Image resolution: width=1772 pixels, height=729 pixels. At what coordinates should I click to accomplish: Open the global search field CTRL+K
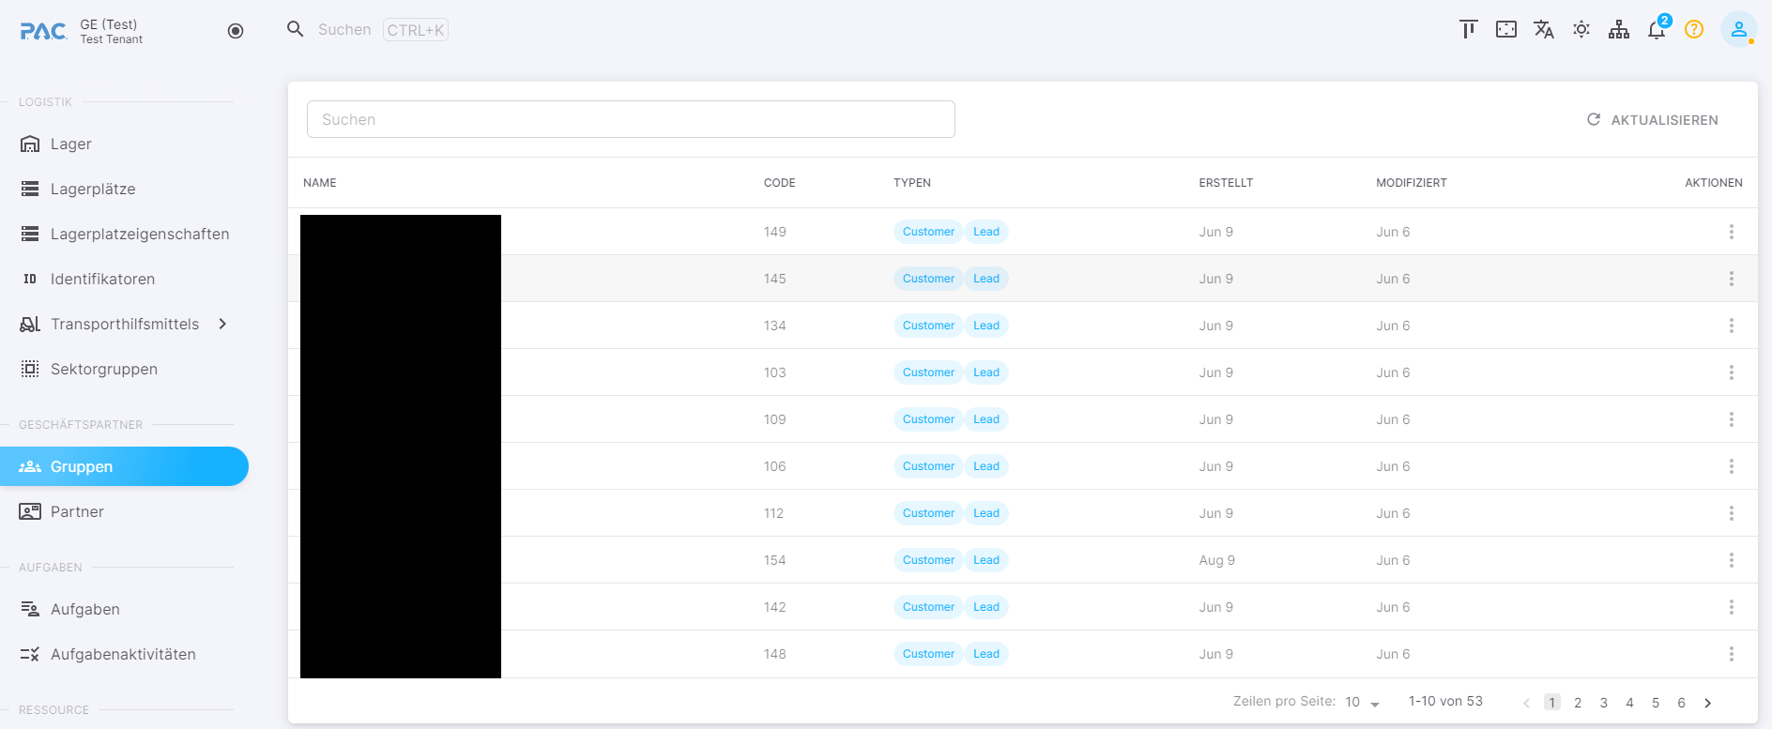tap(383, 30)
